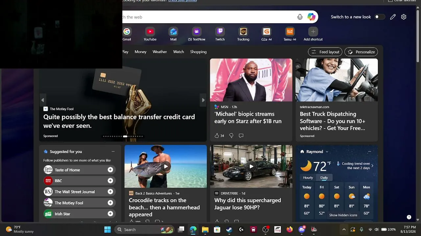Open Microsoft Store from the taskbar
Image resolution: width=421 pixels, height=236 pixels.
tap(217, 229)
